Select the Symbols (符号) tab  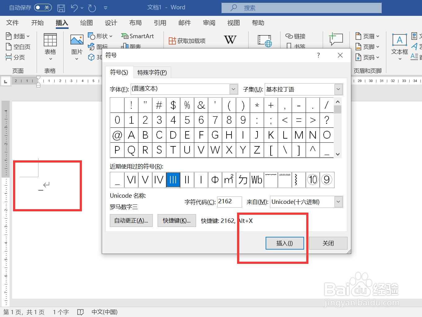coord(119,72)
